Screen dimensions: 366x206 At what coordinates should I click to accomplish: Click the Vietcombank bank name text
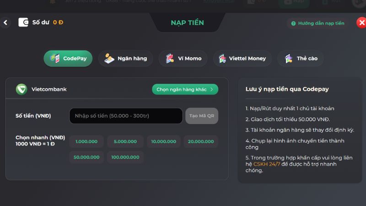click(x=49, y=89)
